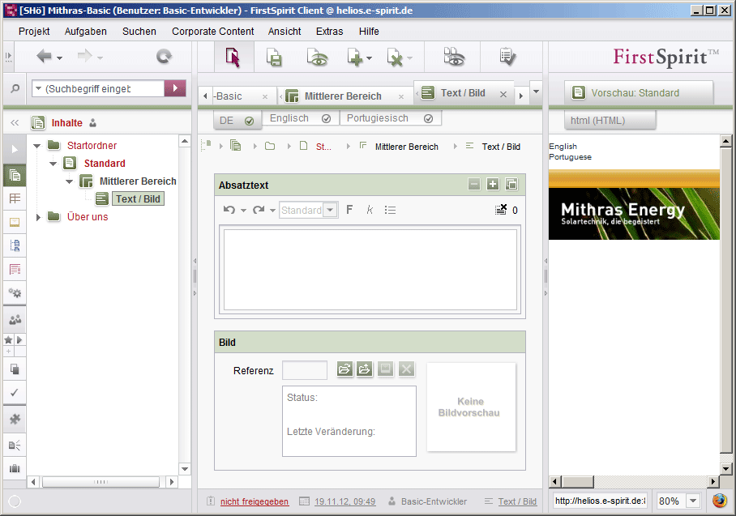Collapse the Standard page node
Viewport: 736px width, 516px height.
(x=53, y=164)
